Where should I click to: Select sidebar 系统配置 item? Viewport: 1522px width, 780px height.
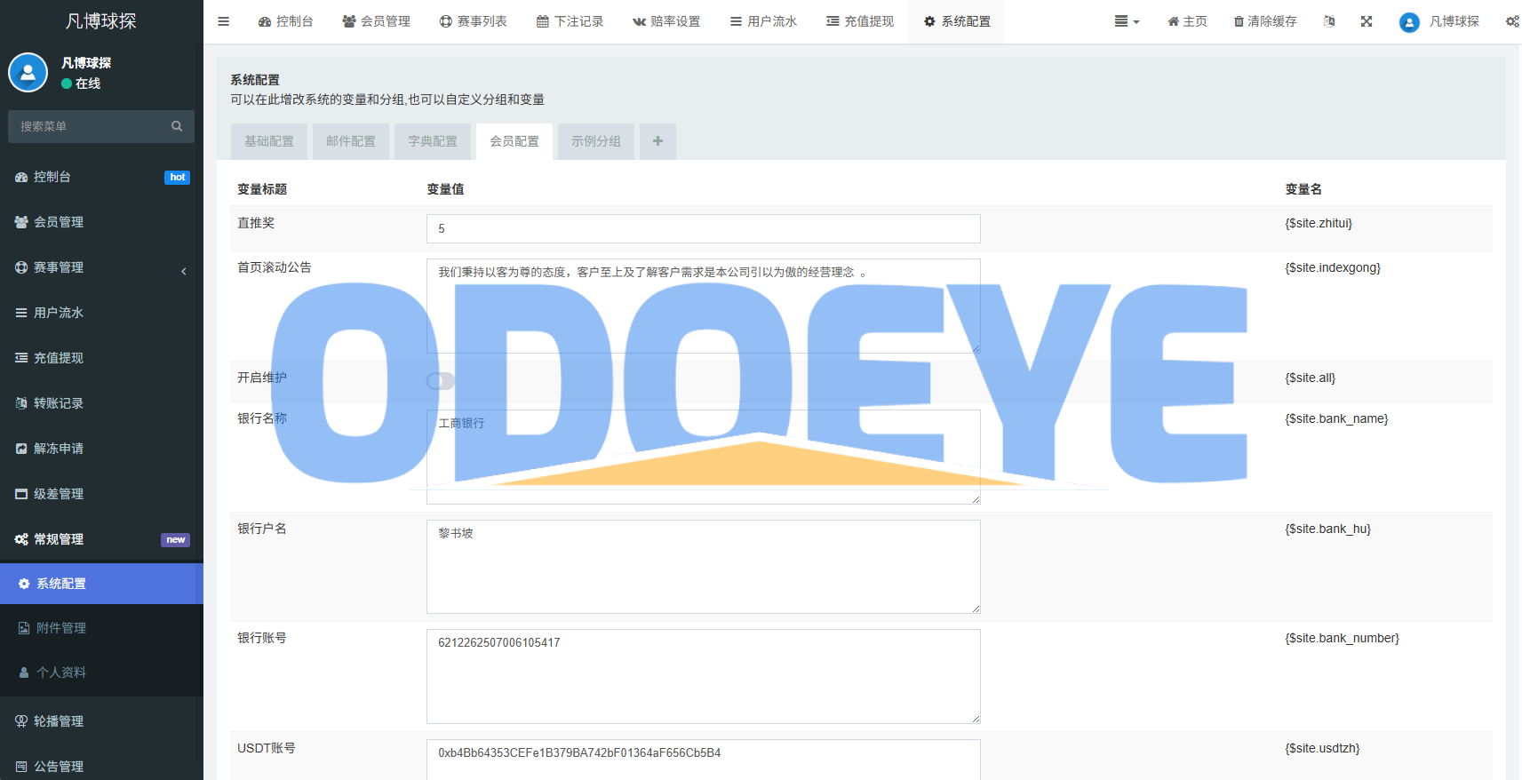101,584
